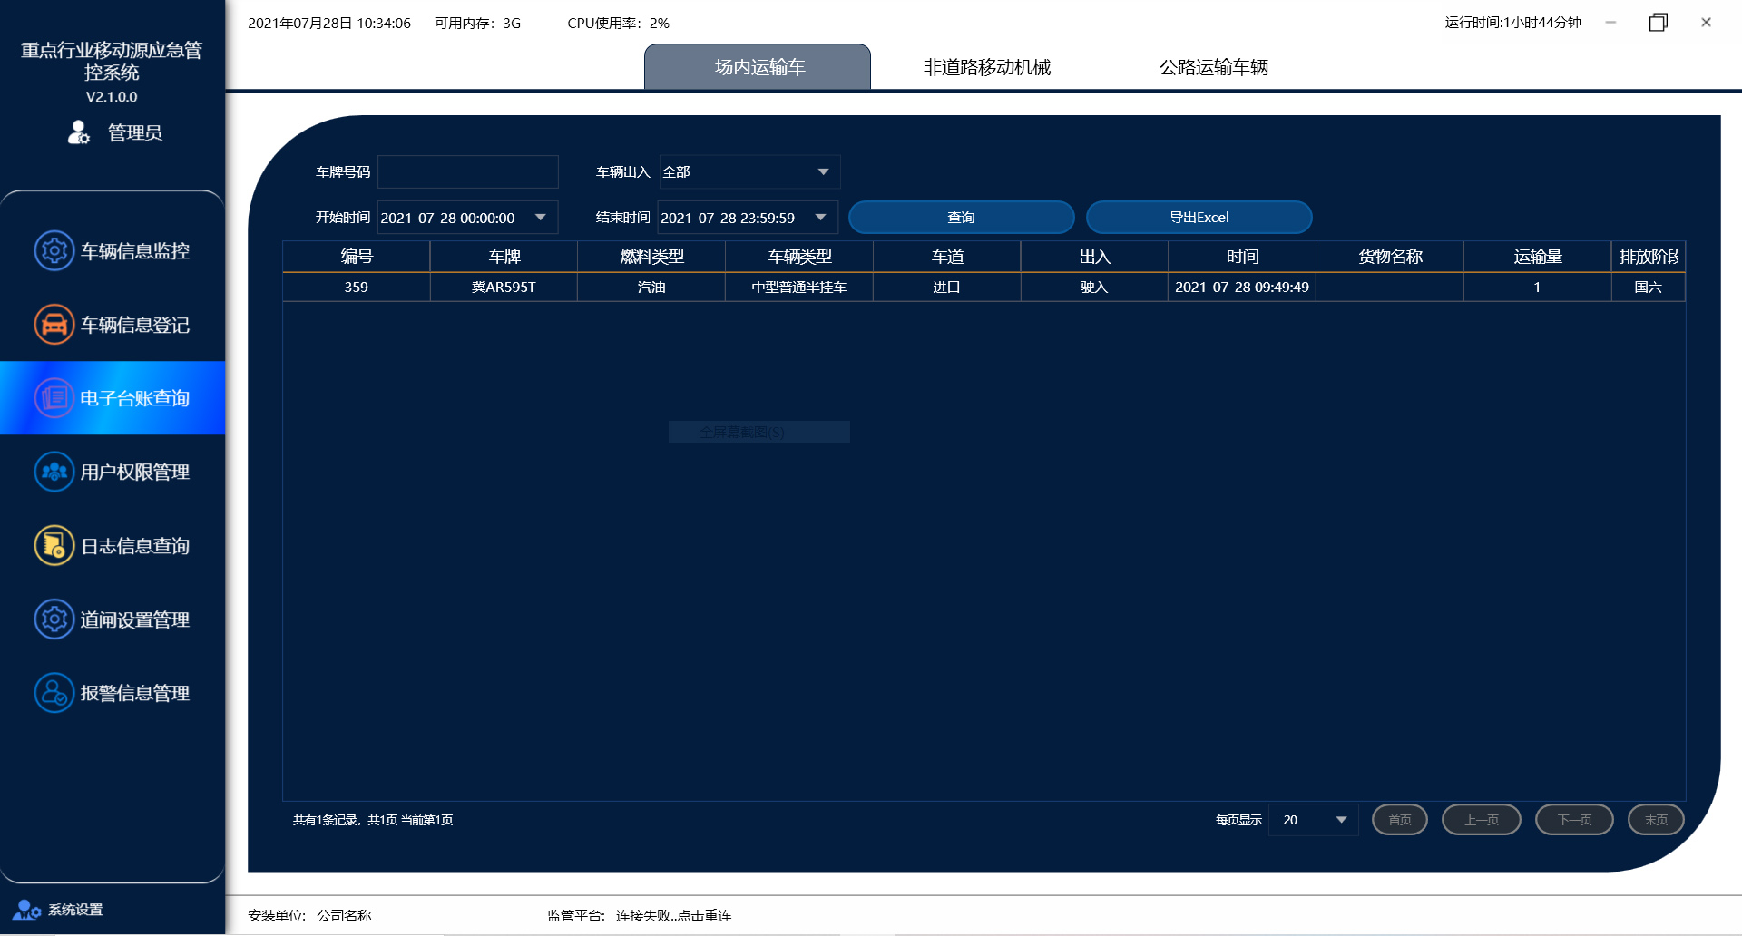This screenshot has height=936, width=1742.
Task: Click the 导出Excel button
Action: coord(1199,218)
